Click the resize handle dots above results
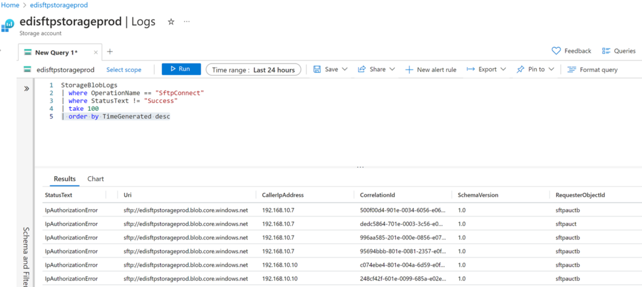 pos(360,167)
